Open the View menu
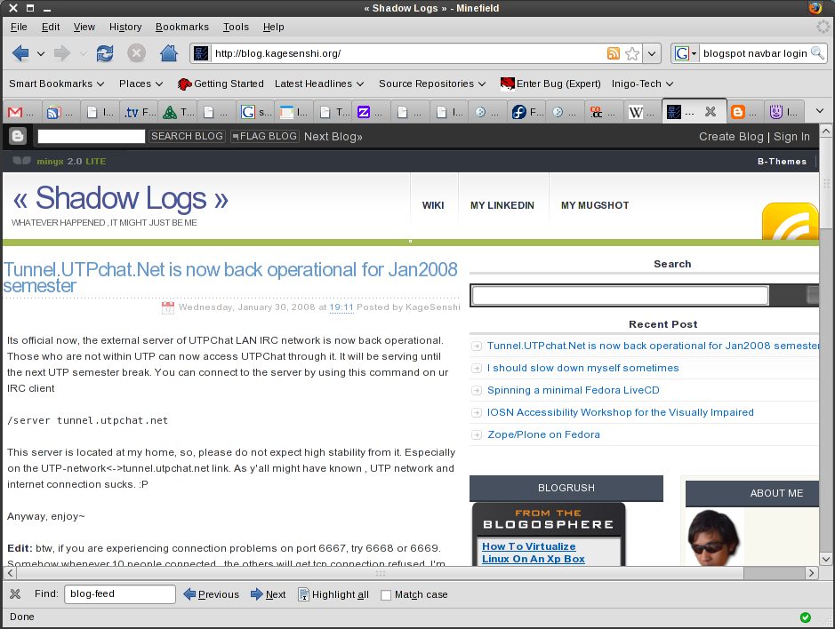The image size is (835, 629). [x=84, y=27]
